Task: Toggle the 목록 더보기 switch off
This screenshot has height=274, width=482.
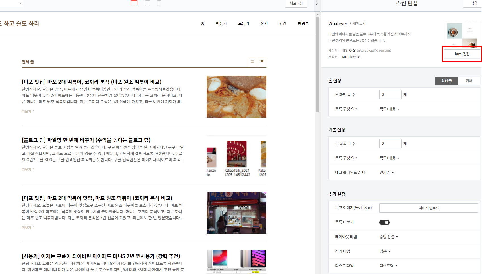Action: tap(385, 222)
